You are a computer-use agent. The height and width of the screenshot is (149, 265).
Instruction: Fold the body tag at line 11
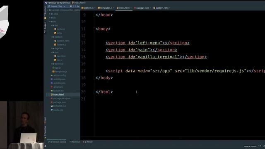click(94, 29)
